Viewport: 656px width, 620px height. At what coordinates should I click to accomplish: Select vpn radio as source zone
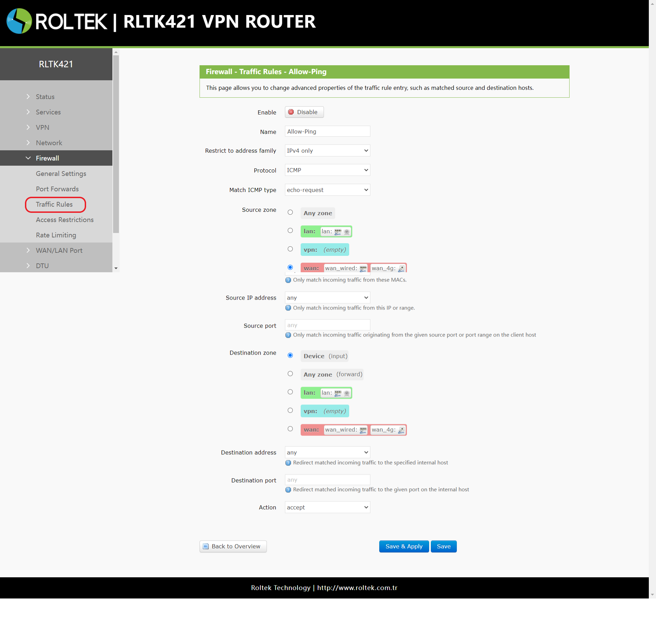(x=290, y=249)
